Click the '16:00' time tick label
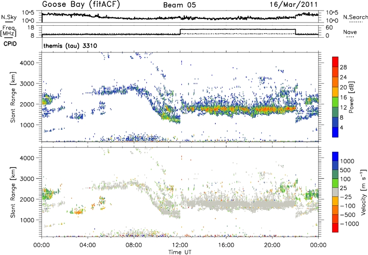The image size is (368, 255). pyautogui.click(x=226, y=245)
